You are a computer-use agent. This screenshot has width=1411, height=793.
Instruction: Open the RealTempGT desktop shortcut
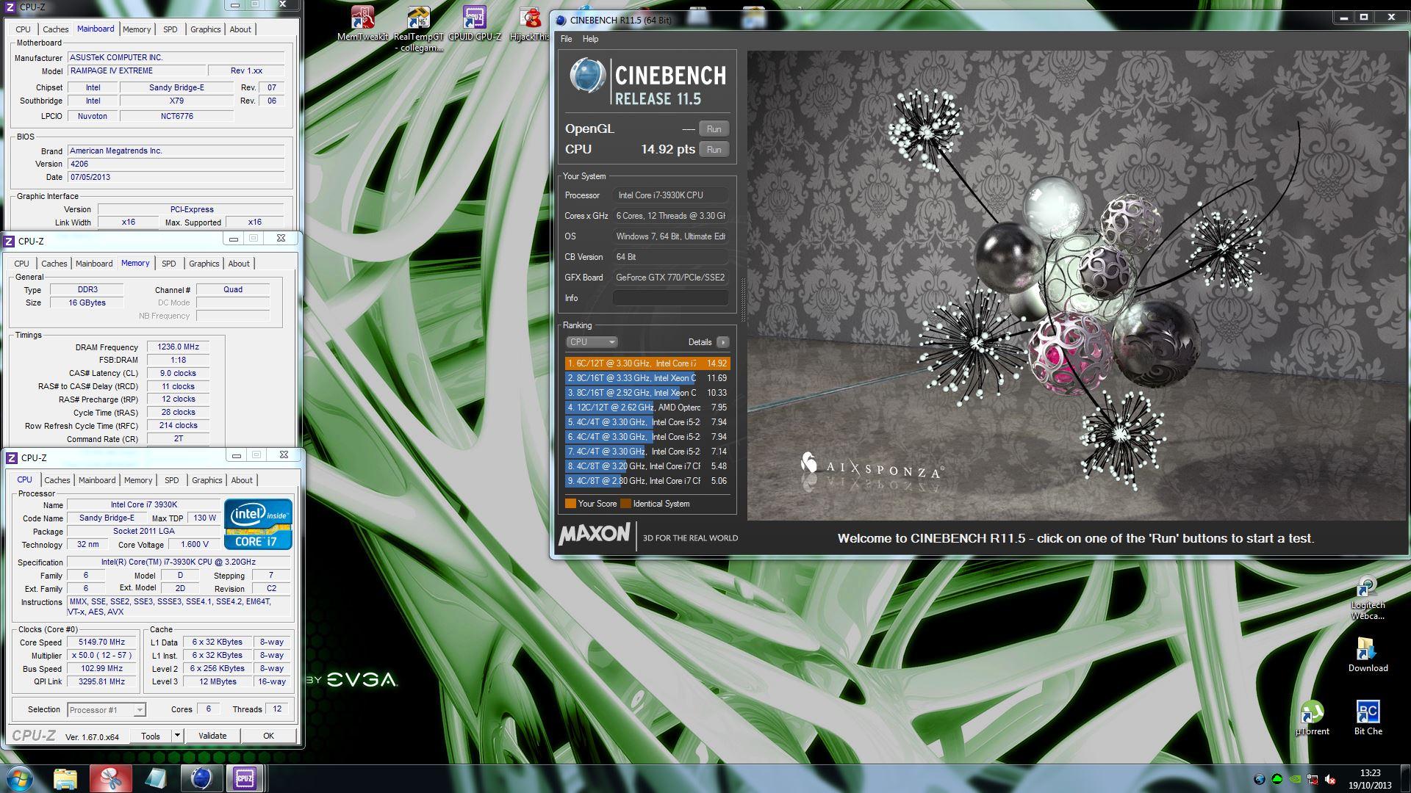point(419,28)
